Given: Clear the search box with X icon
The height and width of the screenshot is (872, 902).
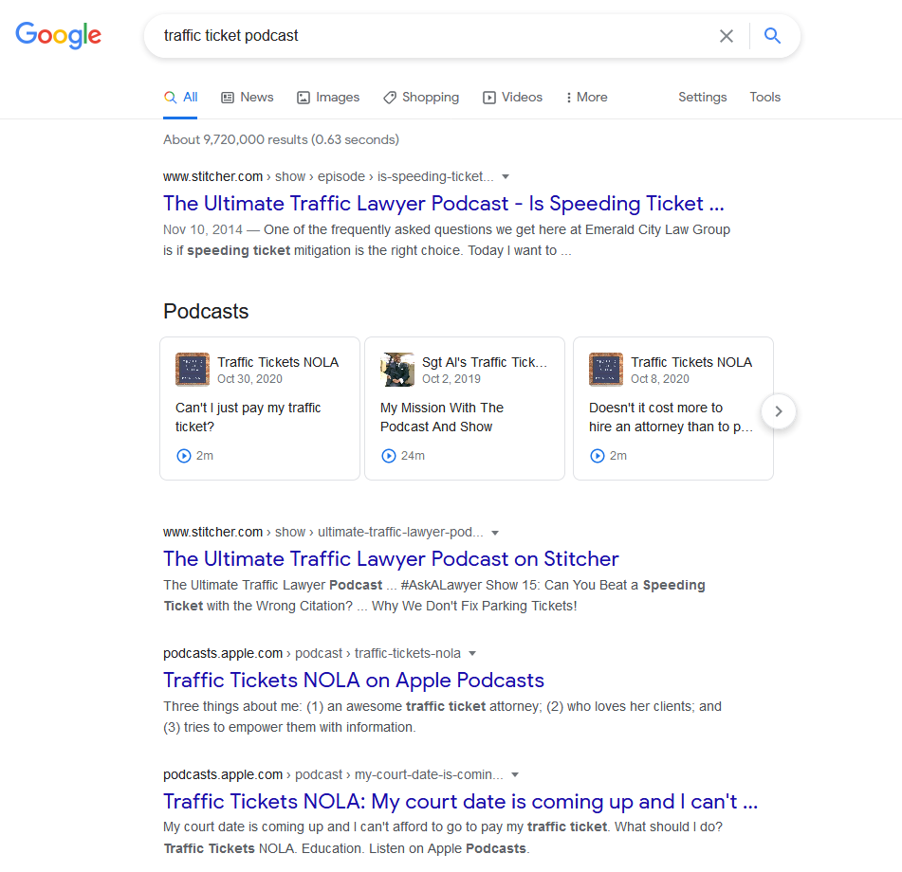Looking at the screenshot, I should point(726,36).
